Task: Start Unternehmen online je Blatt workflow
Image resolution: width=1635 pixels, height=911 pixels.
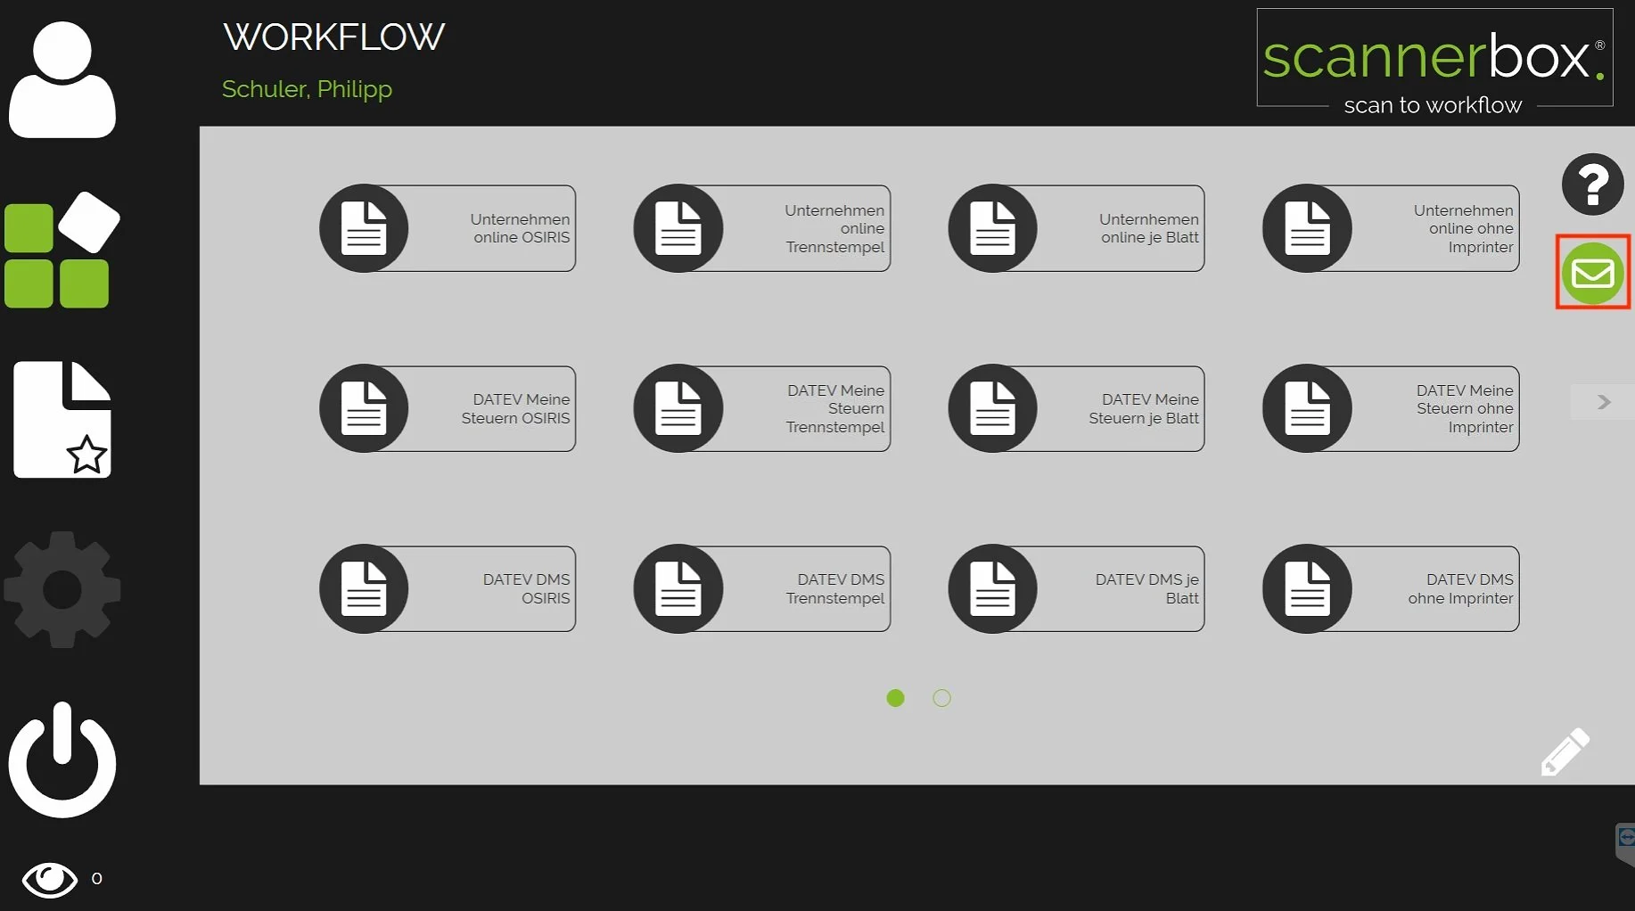Action: (x=1076, y=228)
